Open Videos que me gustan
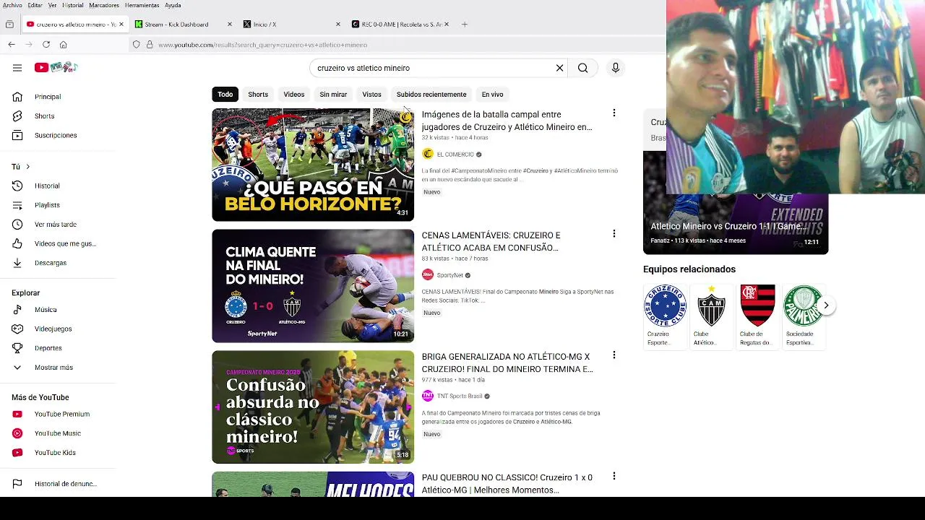Screen dimensions: 925x520 (65, 244)
